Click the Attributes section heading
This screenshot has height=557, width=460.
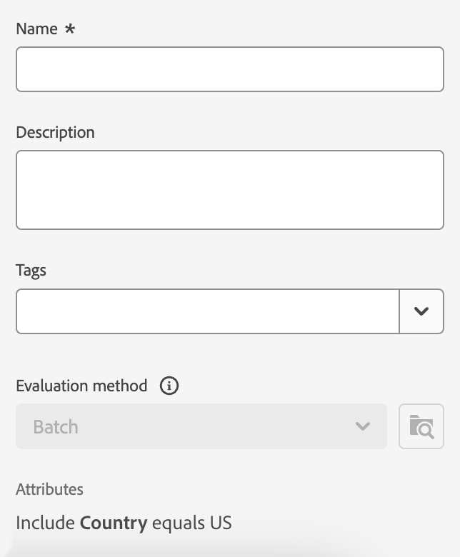coord(49,490)
